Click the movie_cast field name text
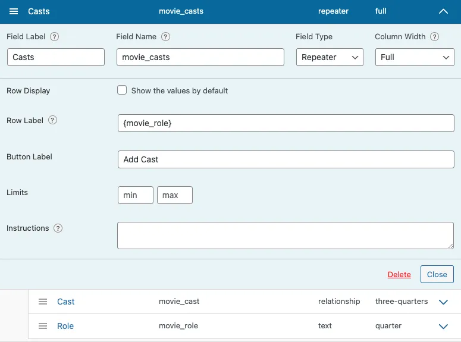Image resolution: width=461 pixels, height=342 pixels. click(x=179, y=302)
